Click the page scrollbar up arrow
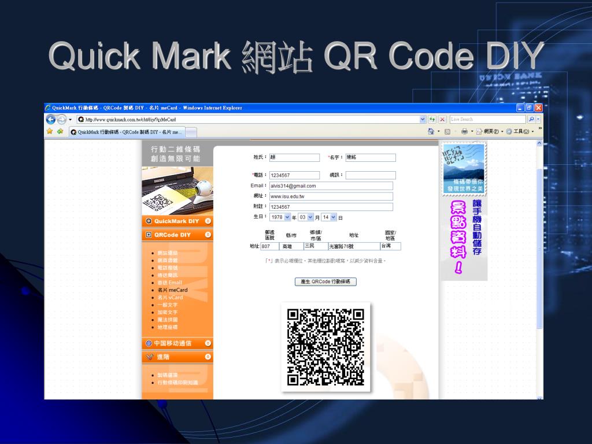Viewport: 592px width, 444px height. pos(539,143)
